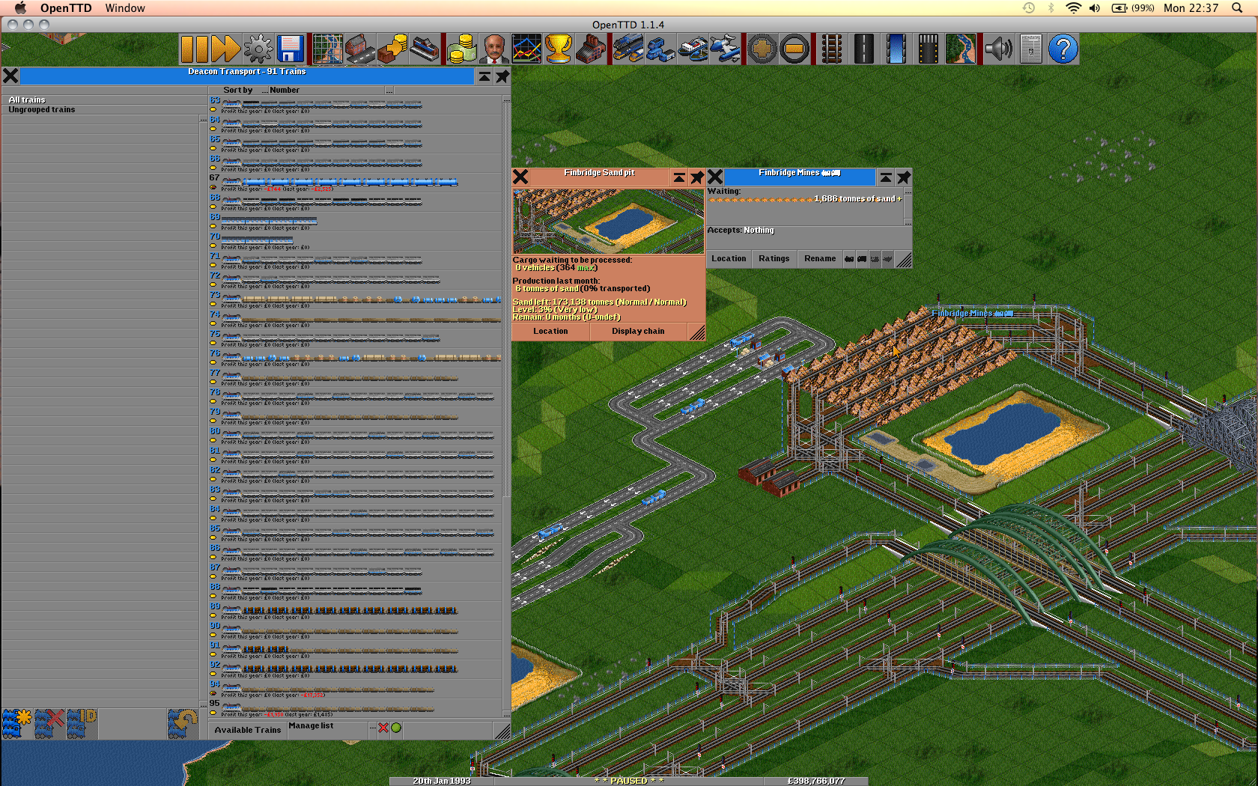Open company general info manager face

coord(494,49)
